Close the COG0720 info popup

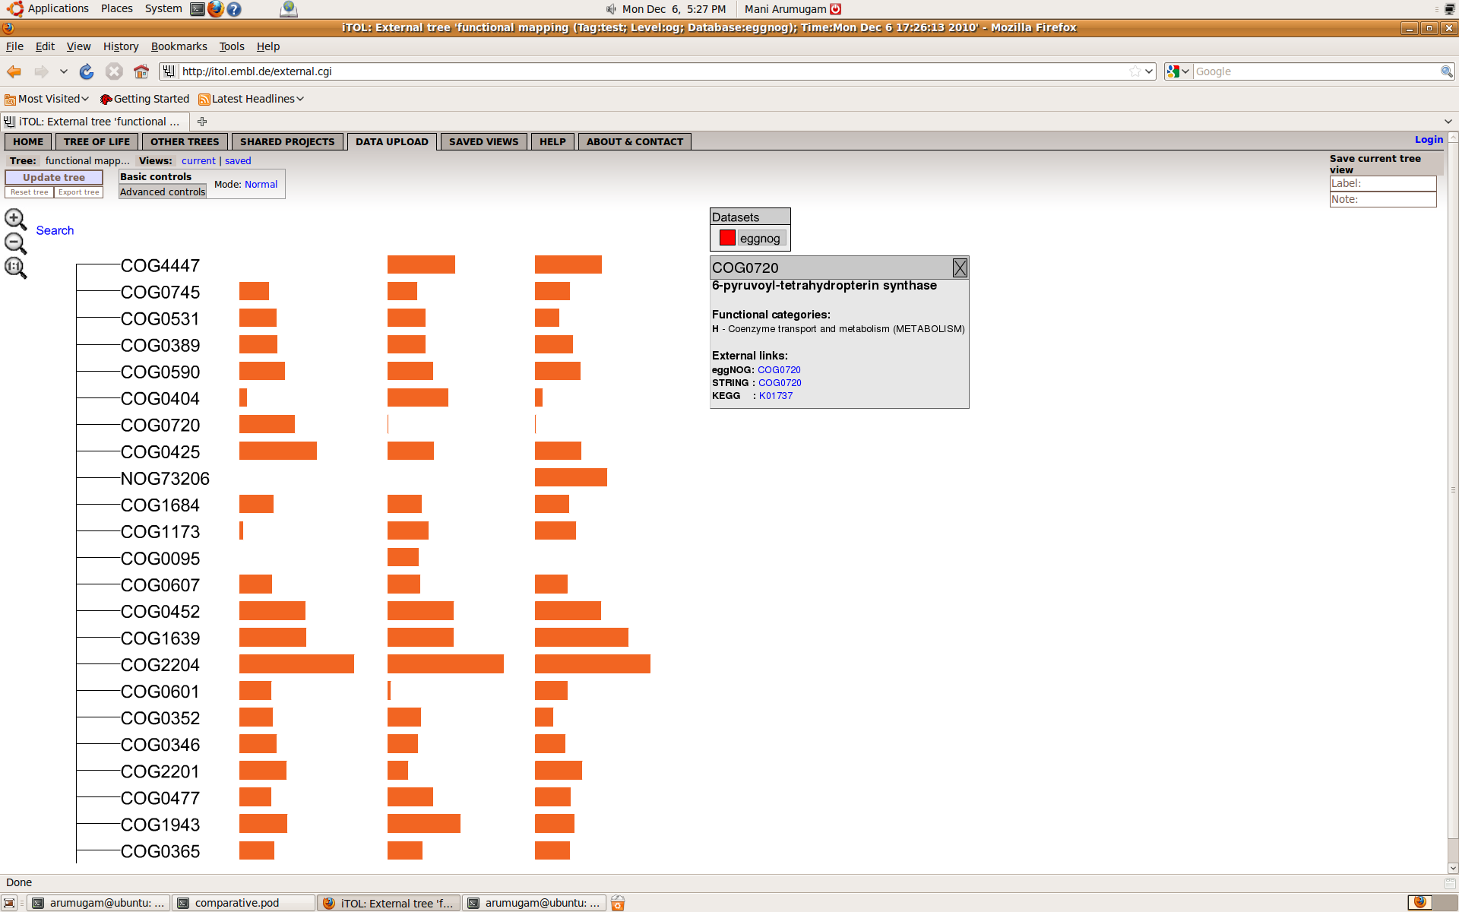point(960,268)
